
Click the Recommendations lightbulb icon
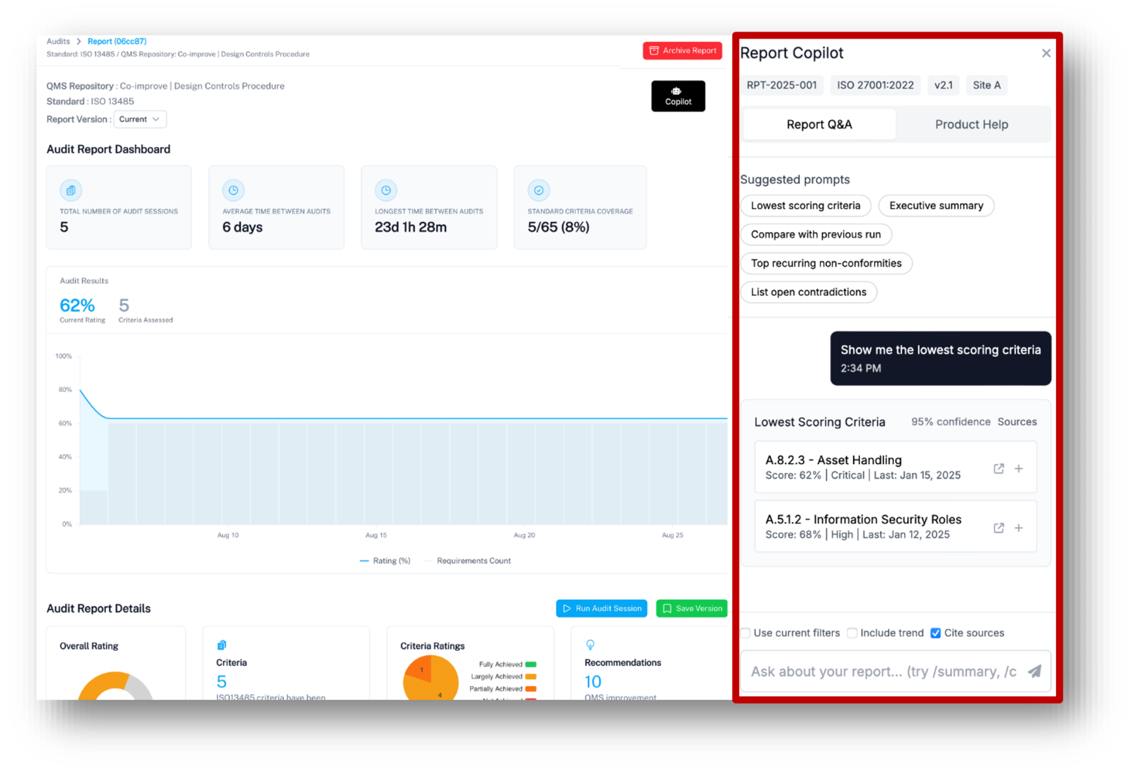click(x=590, y=645)
